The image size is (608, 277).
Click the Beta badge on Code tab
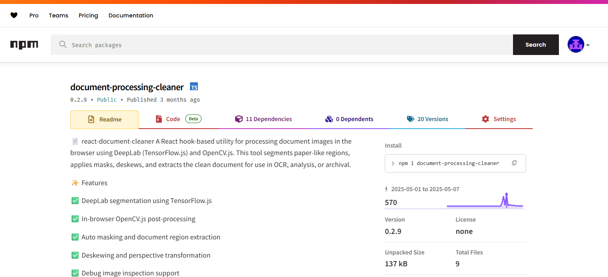[193, 119]
